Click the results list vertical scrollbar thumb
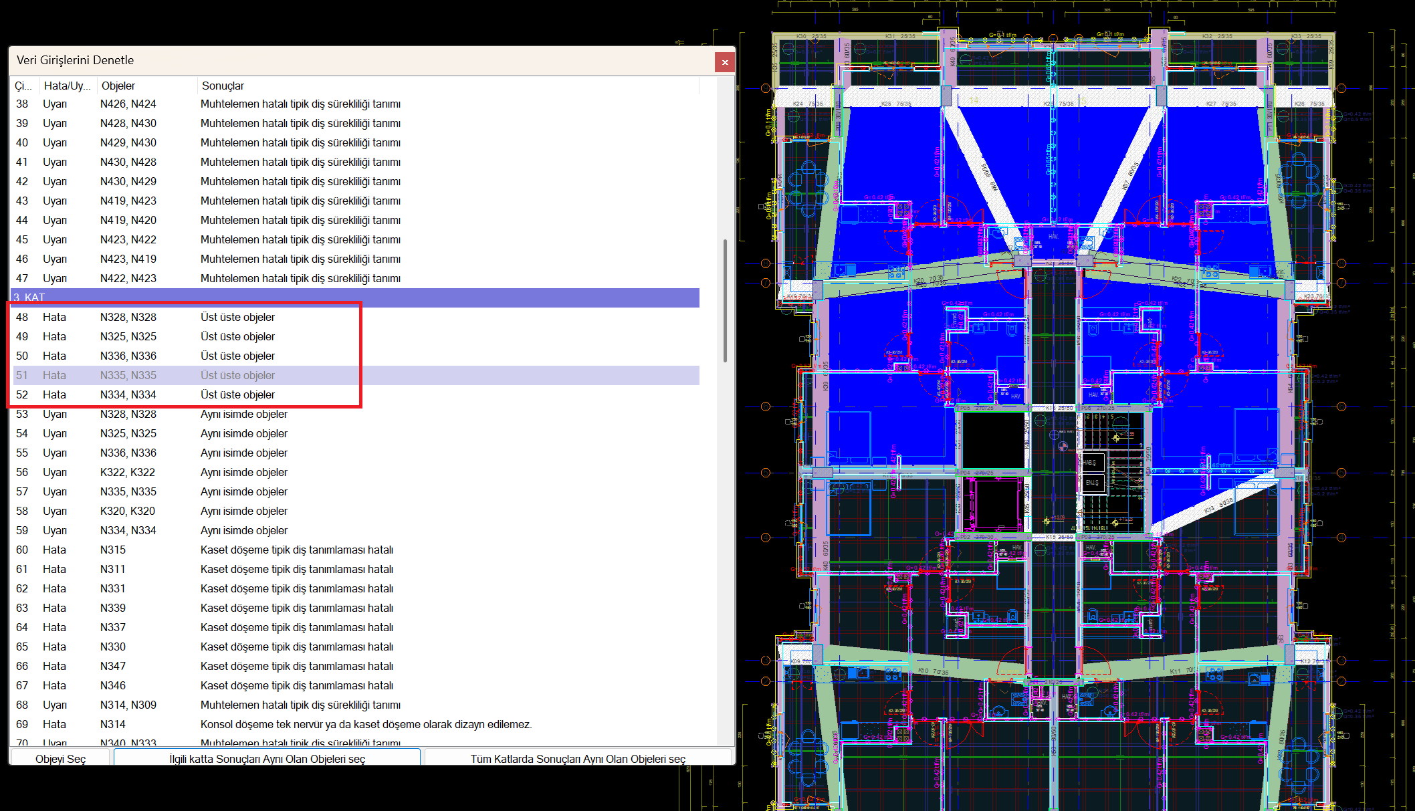The image size is (1415, 811). [x=725, y=301]
